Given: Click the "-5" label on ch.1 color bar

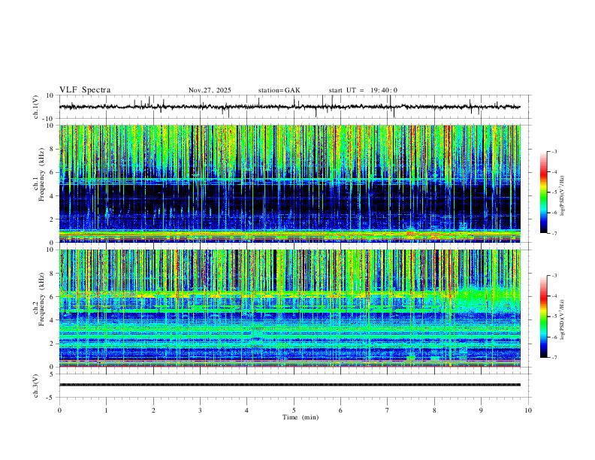Looking at the screenshot, I should [x=554, y=192].
